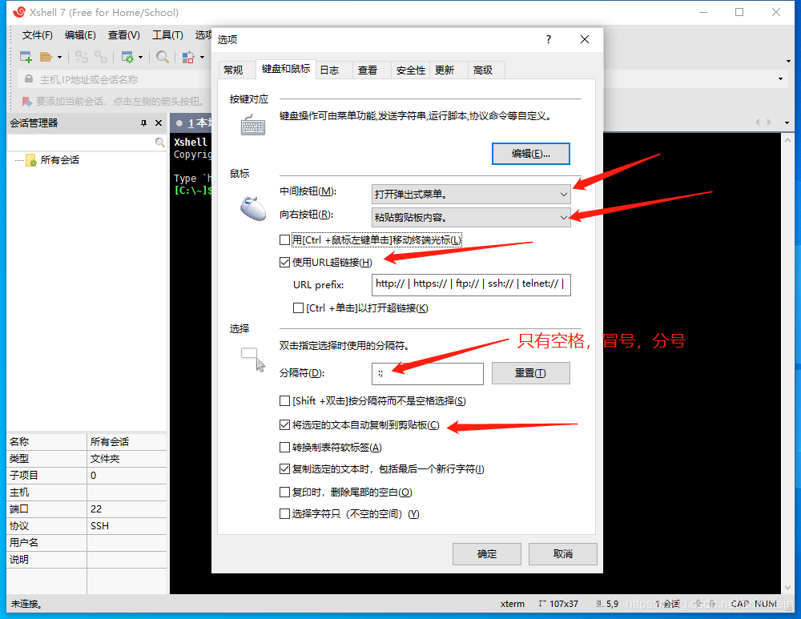Select the 1 本地 terminal tab
The height and width of the screenshot is (619, 801).
pyautogui.click(x=193, y=123)
